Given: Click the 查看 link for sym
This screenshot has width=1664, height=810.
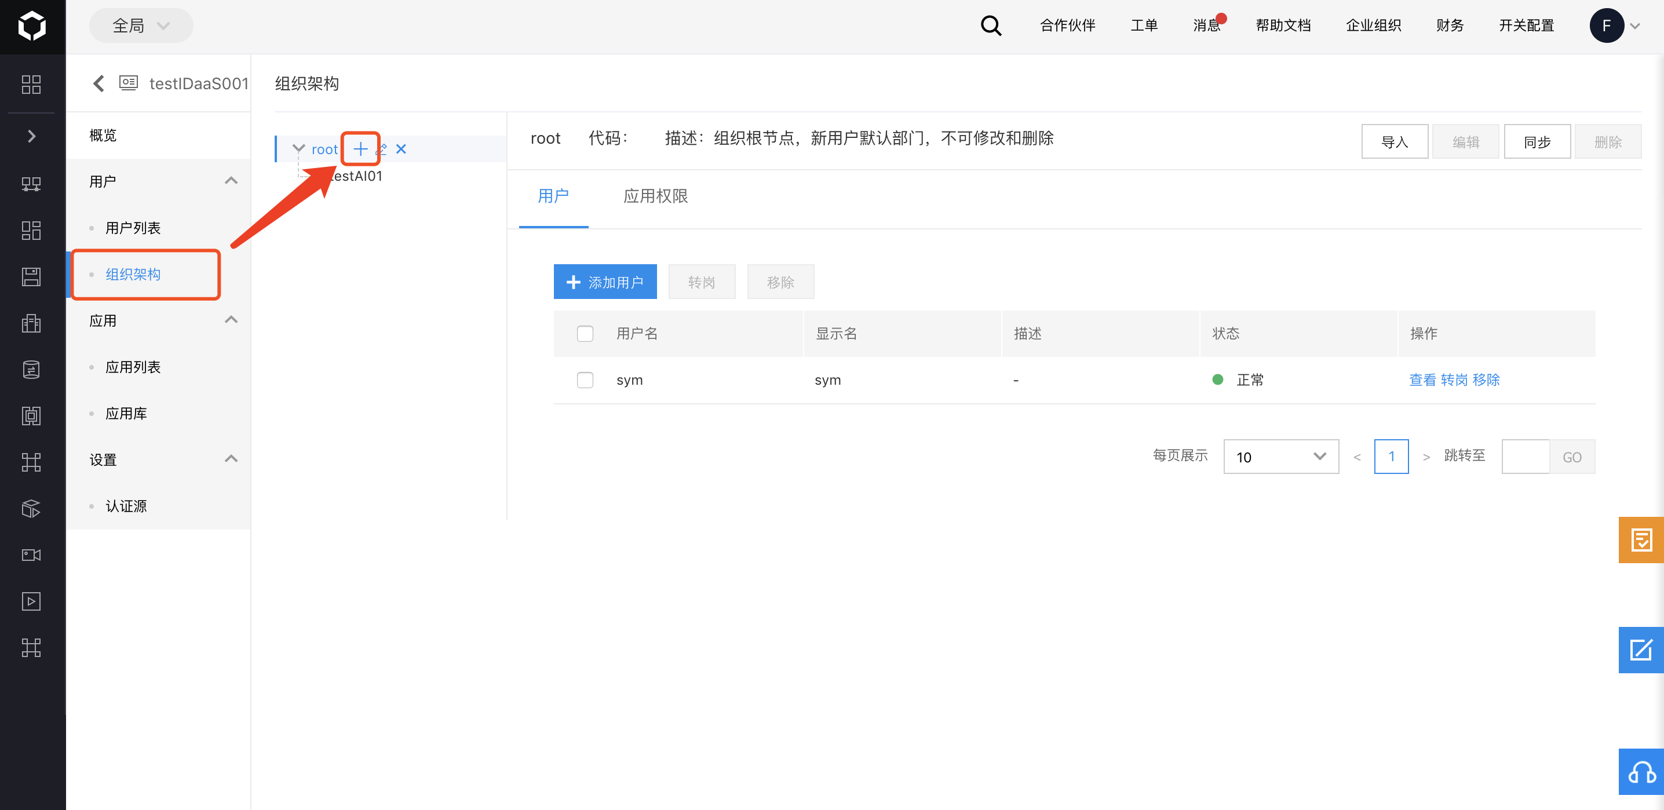Looking at the screenshot, I should pos(1422,380).
